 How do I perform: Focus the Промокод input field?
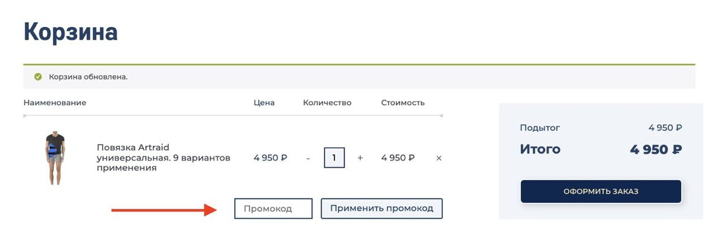tap(273, 209)
